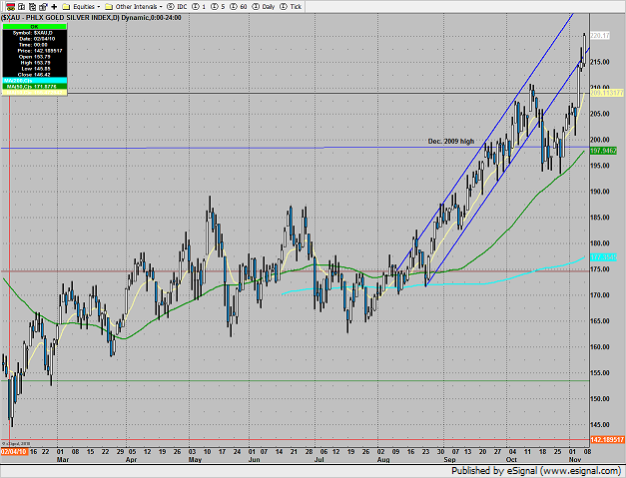This screenshot has width=626, height=478.
Task: Click the cyan 177 MA value label
Action: (x=603, y=257)
